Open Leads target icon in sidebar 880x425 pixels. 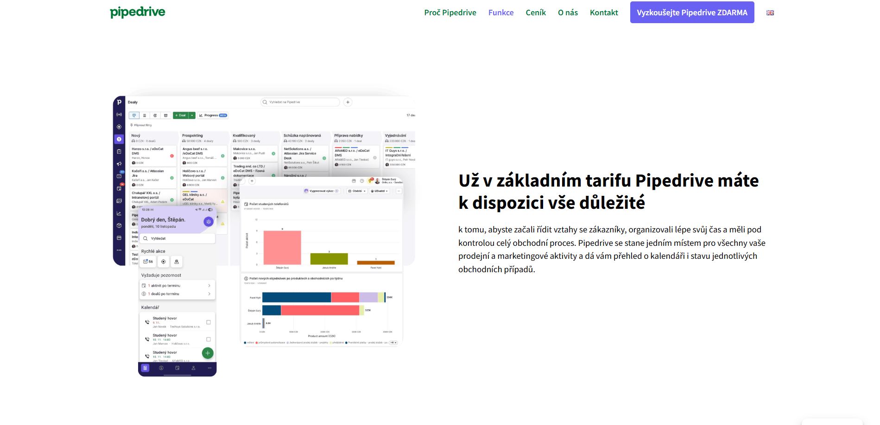pos(119,126)
